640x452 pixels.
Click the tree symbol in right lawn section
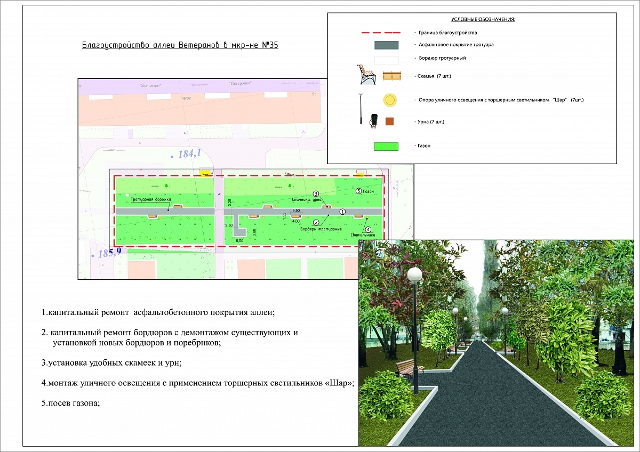[x=290, y=185]
